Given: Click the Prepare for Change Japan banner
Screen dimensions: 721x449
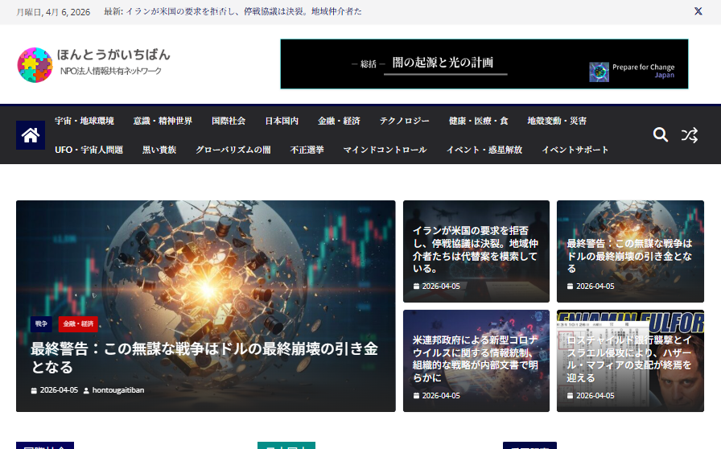Looking at the screenshot, I should [484, 64].
